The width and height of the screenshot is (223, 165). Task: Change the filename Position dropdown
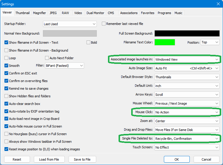[210, 42]
